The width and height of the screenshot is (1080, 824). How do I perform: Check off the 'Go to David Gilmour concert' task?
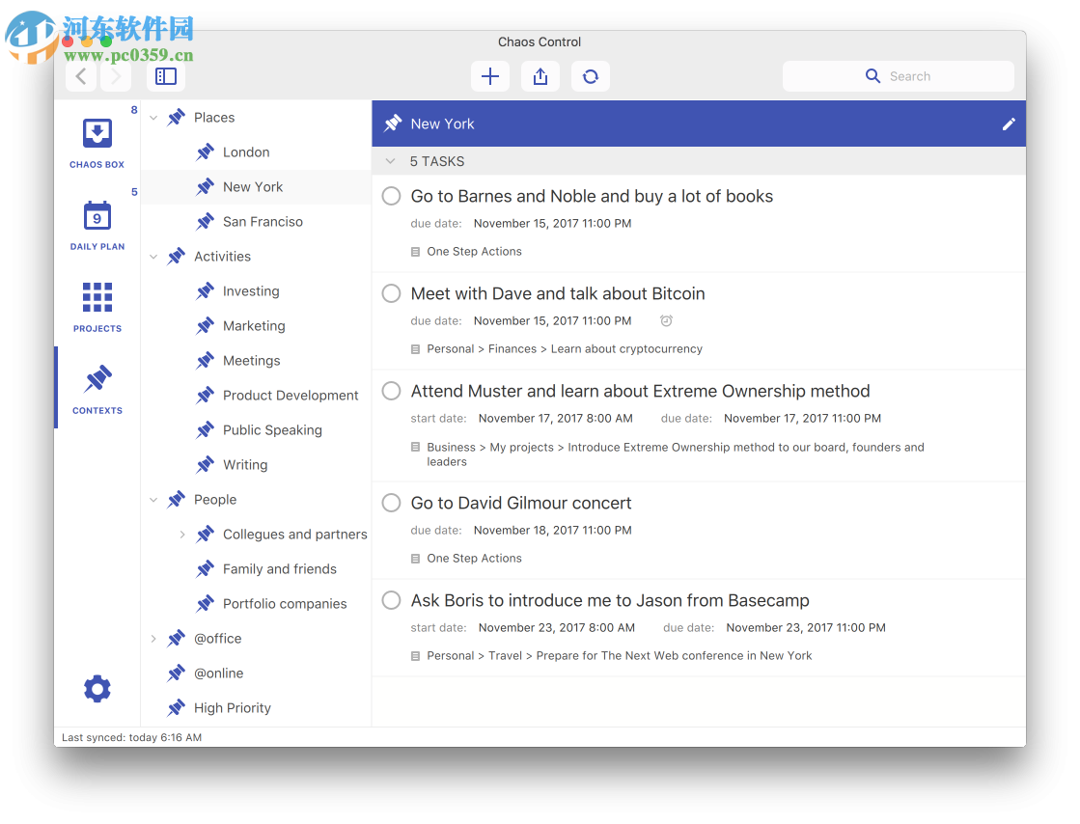coord(391,502)
